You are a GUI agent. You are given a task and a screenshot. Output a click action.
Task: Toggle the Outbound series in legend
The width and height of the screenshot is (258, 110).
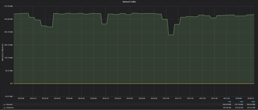(x=10, y=108)
